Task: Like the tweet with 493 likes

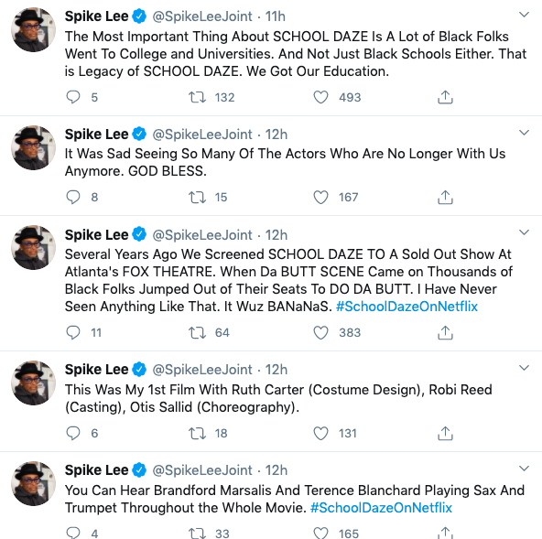Action: tap(320, 97)
